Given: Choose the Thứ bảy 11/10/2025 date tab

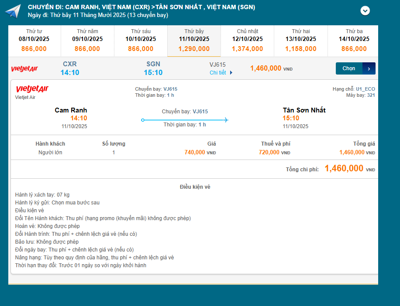Looking at the screenshot, I should [194, 41].
